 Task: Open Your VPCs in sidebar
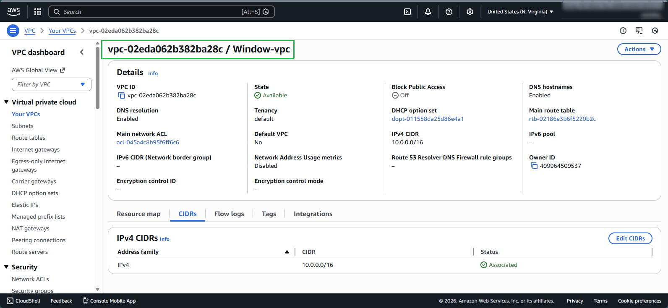[26, 114]
